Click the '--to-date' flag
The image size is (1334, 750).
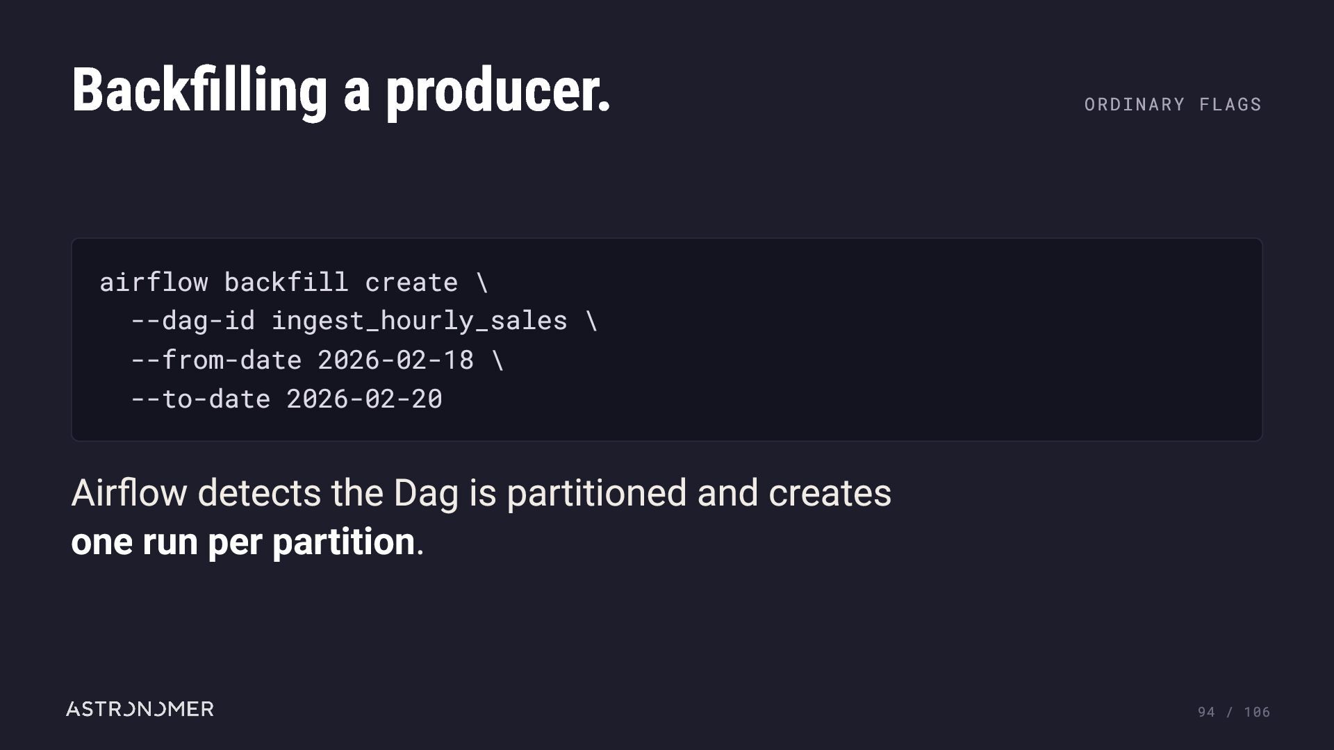[x=201, y=399]
